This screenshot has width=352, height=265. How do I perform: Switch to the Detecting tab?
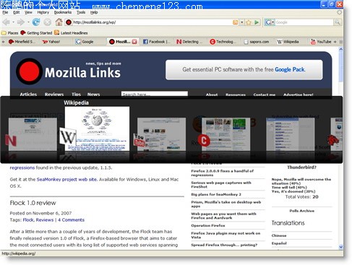189,42
